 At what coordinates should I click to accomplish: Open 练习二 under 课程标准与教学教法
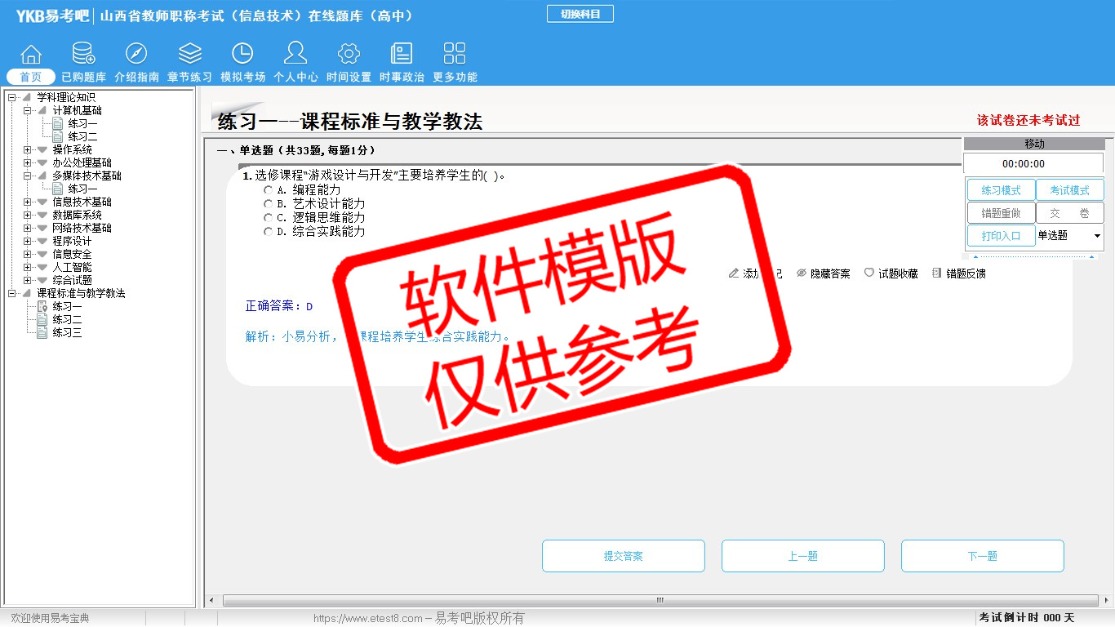tap(67, 319)
